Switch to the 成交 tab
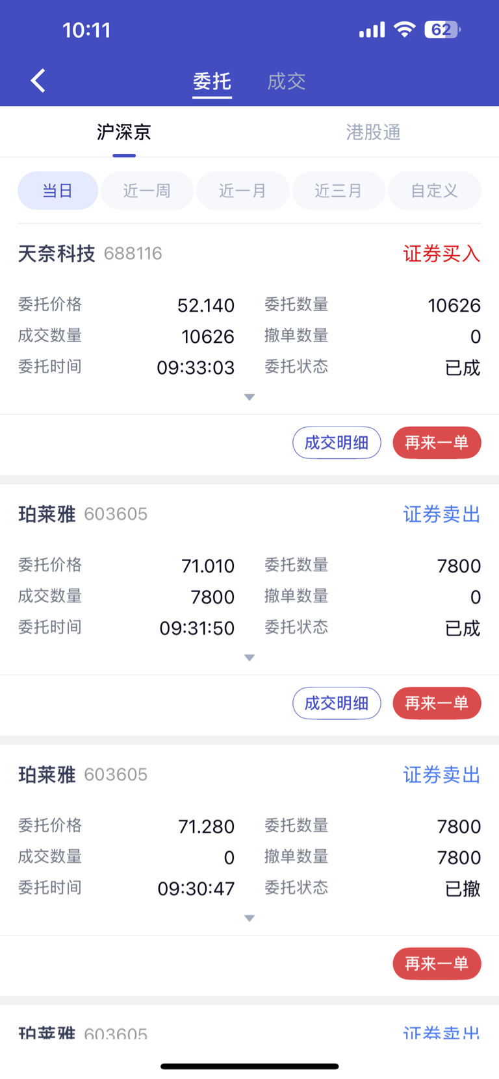Viewport: 499px width, 1079px height. [x=287, y=81]
